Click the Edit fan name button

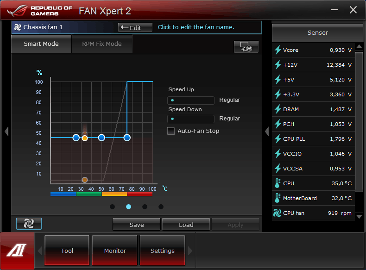point(135,27)
